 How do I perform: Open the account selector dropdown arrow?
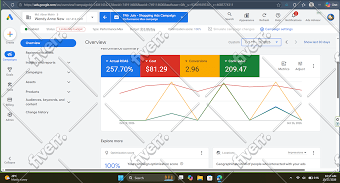(92, 17)
